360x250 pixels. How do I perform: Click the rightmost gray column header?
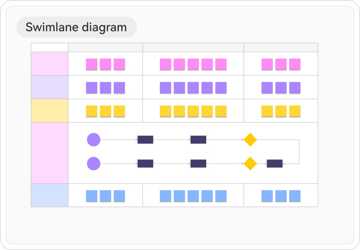tap(281, 47)
